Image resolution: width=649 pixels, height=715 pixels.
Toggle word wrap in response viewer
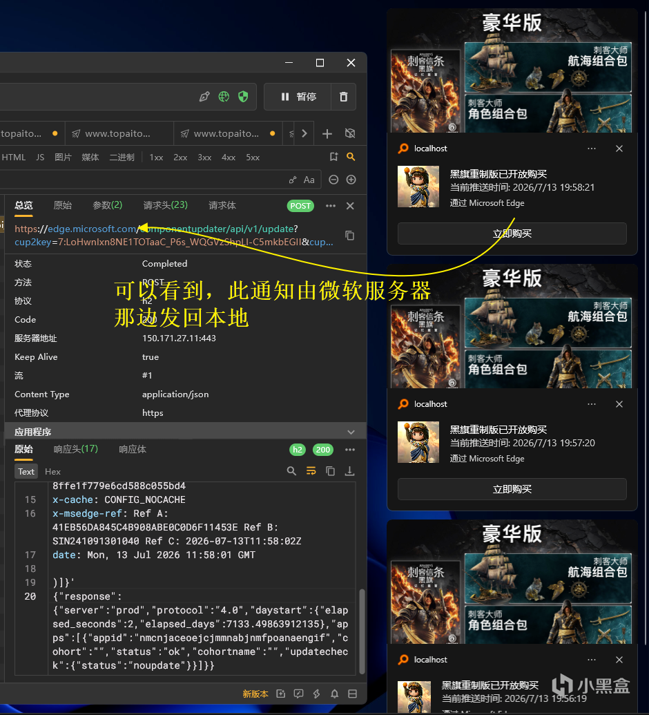311,471
